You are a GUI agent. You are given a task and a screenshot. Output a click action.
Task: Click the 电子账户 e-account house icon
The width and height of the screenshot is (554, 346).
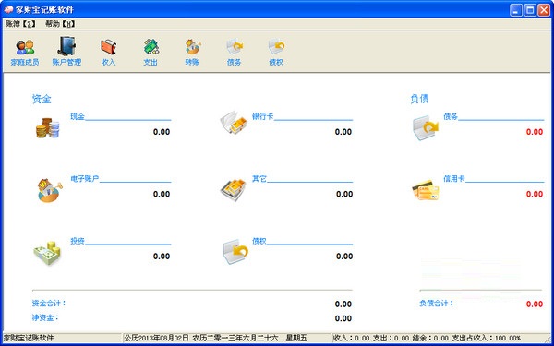click(x=49, y=190)
